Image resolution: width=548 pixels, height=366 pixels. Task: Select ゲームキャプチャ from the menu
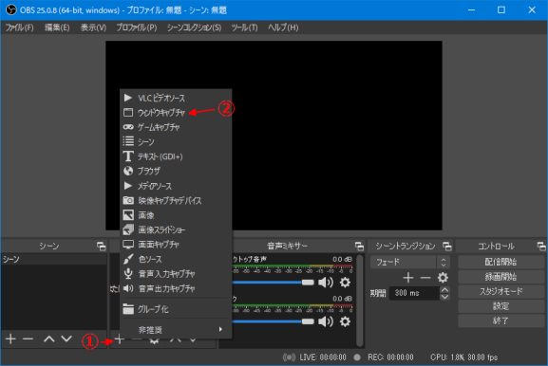(x=176, y=127)
